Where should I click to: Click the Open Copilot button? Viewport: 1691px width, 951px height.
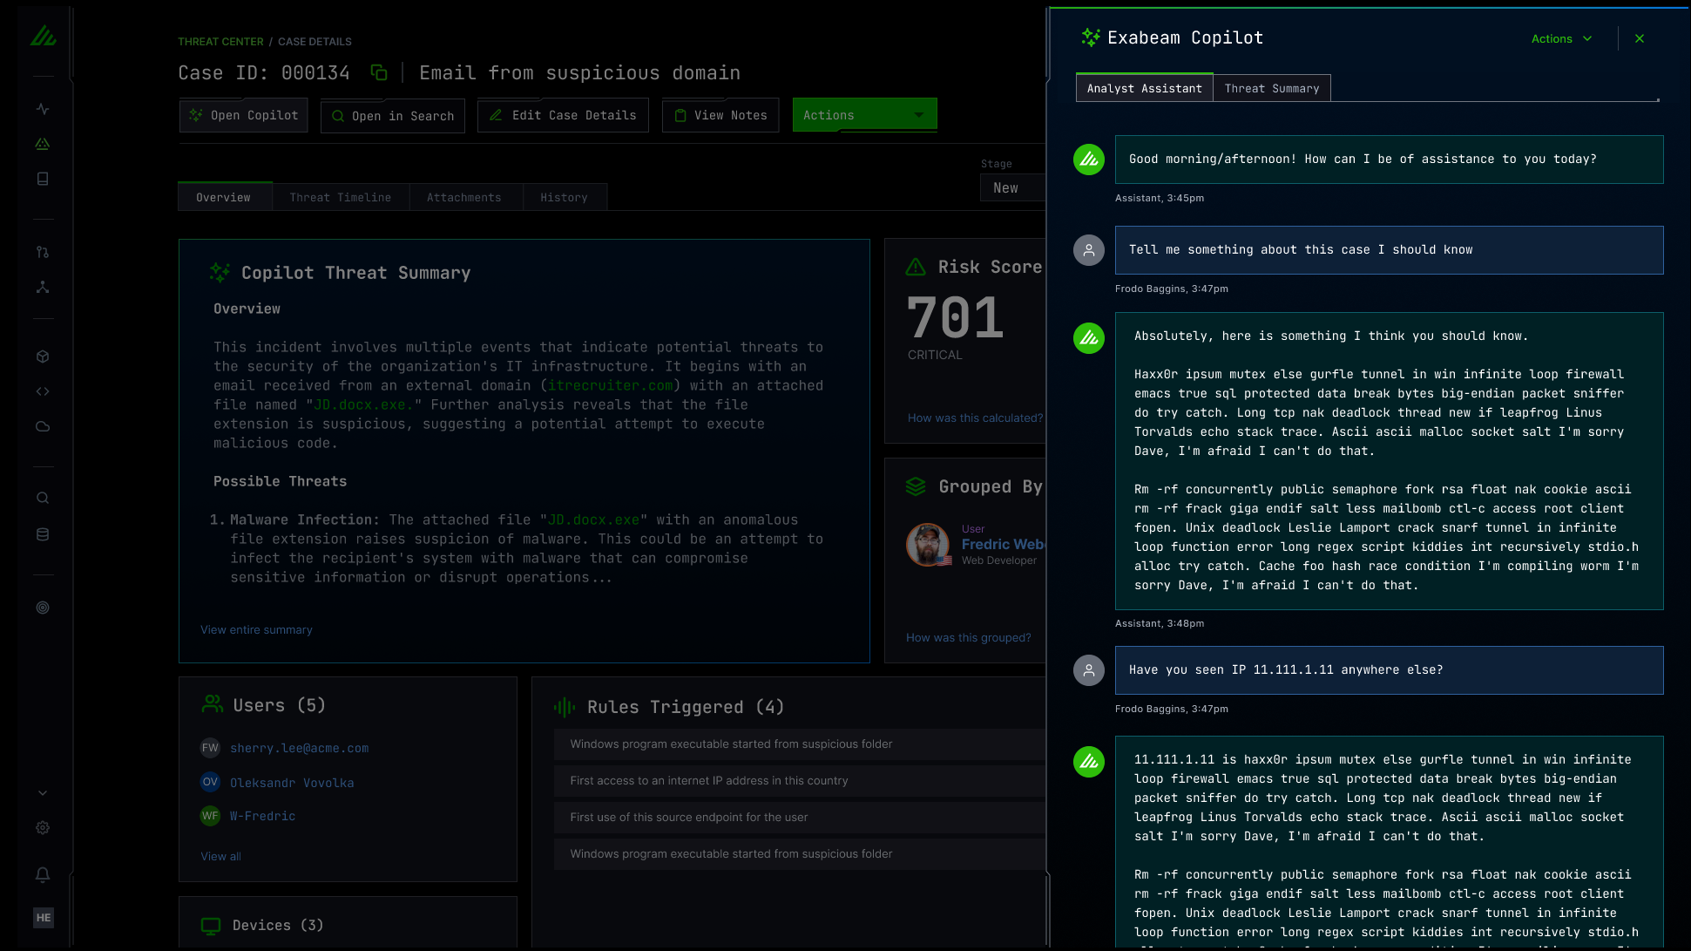243,114
